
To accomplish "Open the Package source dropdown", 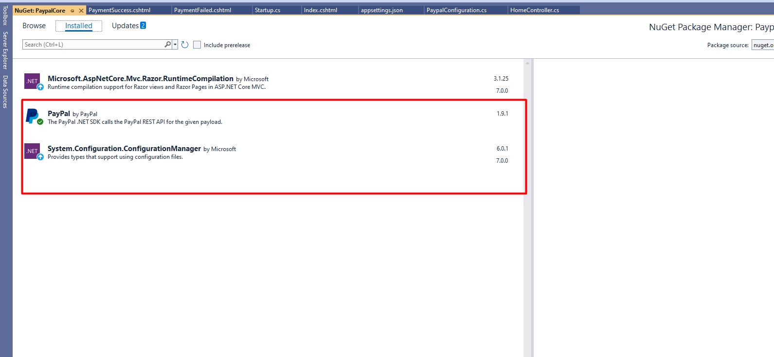I will (x=763, y=45).
